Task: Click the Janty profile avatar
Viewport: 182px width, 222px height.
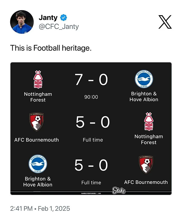Action: pos(22,22)
